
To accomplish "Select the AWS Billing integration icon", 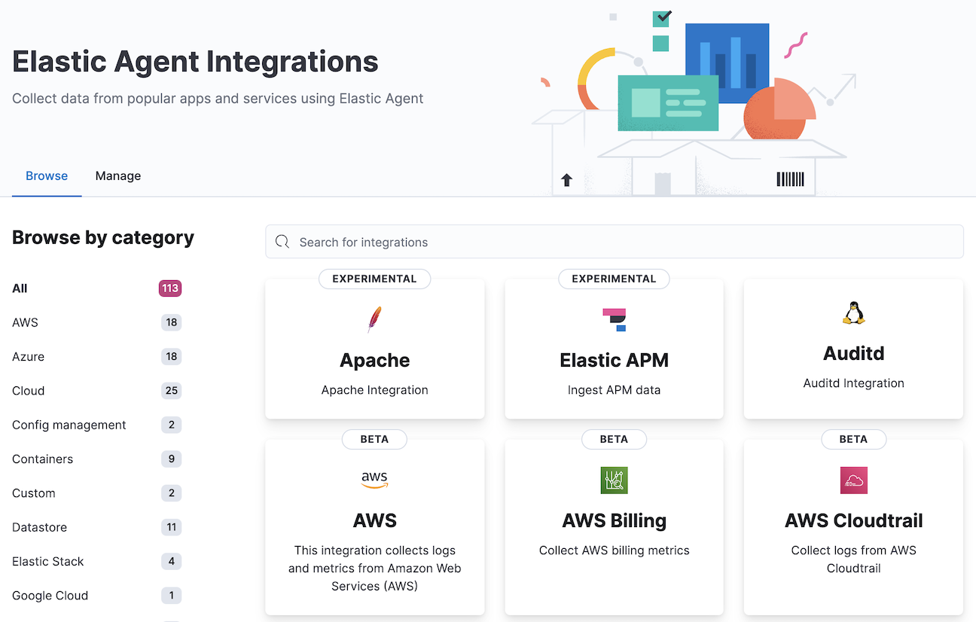I will point(614,480).
